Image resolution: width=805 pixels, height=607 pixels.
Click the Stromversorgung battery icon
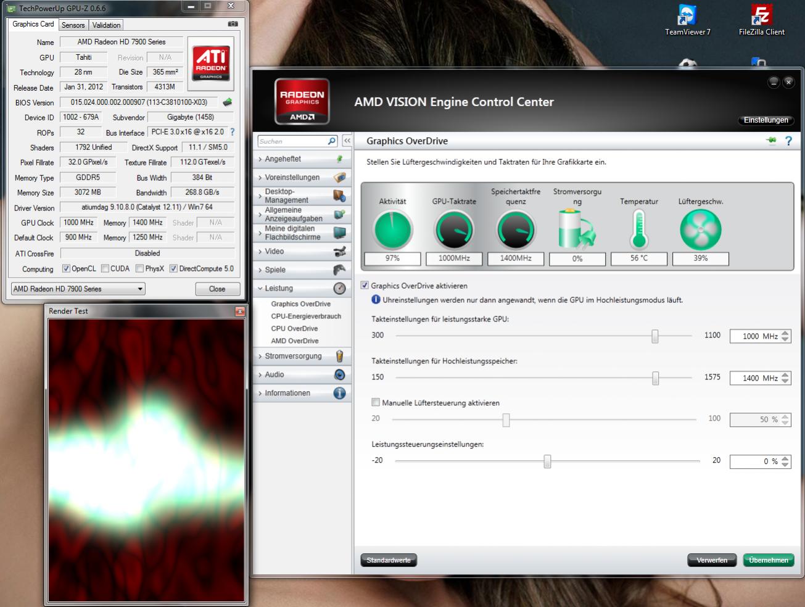coord(576,229)
